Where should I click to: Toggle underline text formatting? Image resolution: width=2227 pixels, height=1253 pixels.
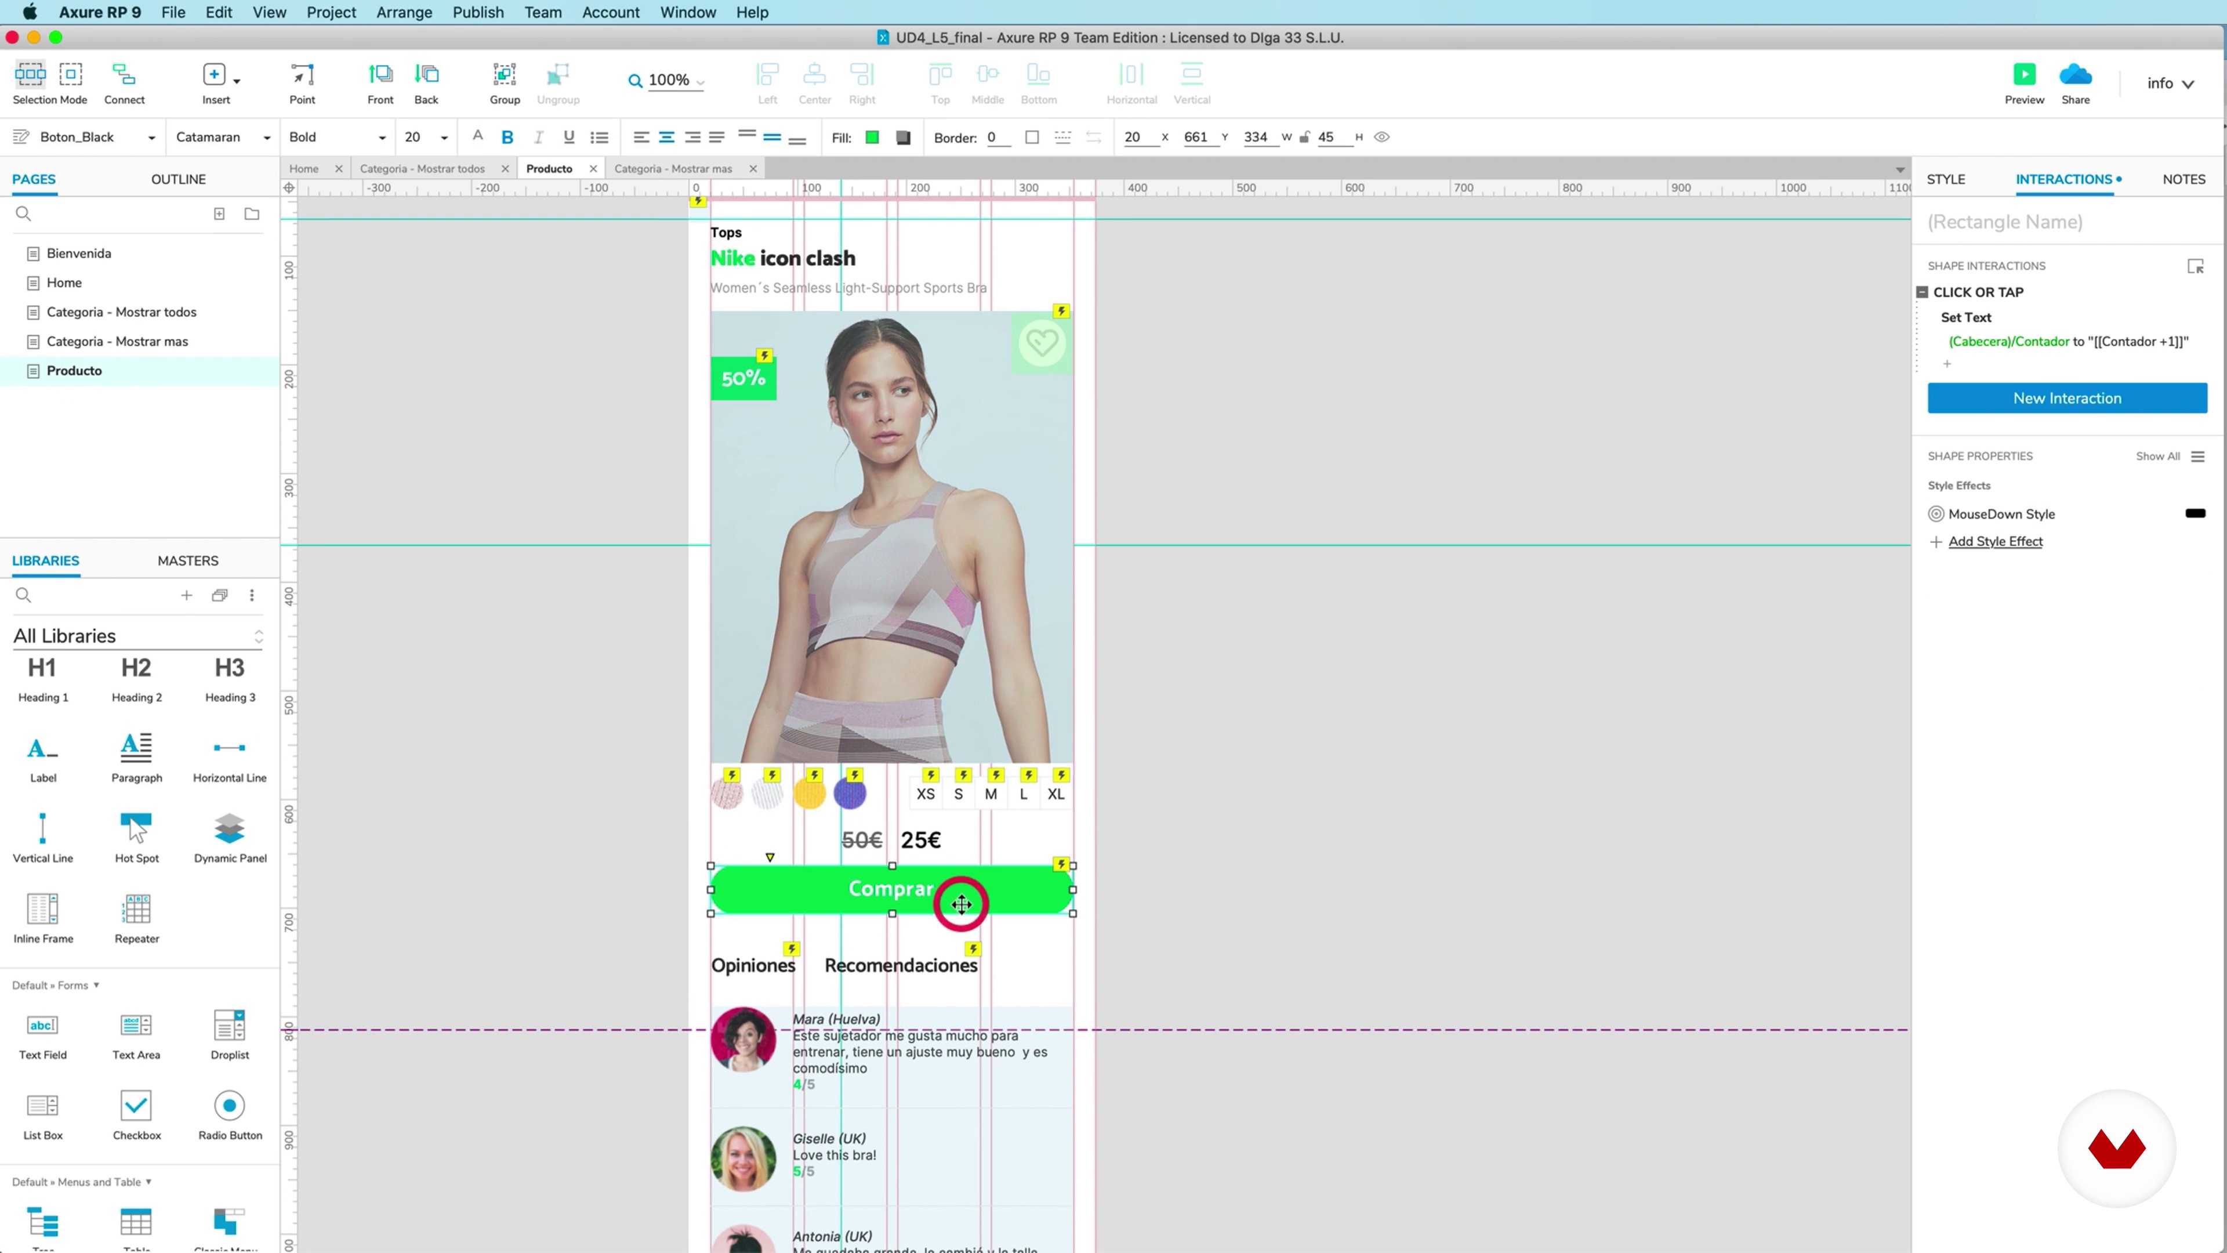[569, 137]
